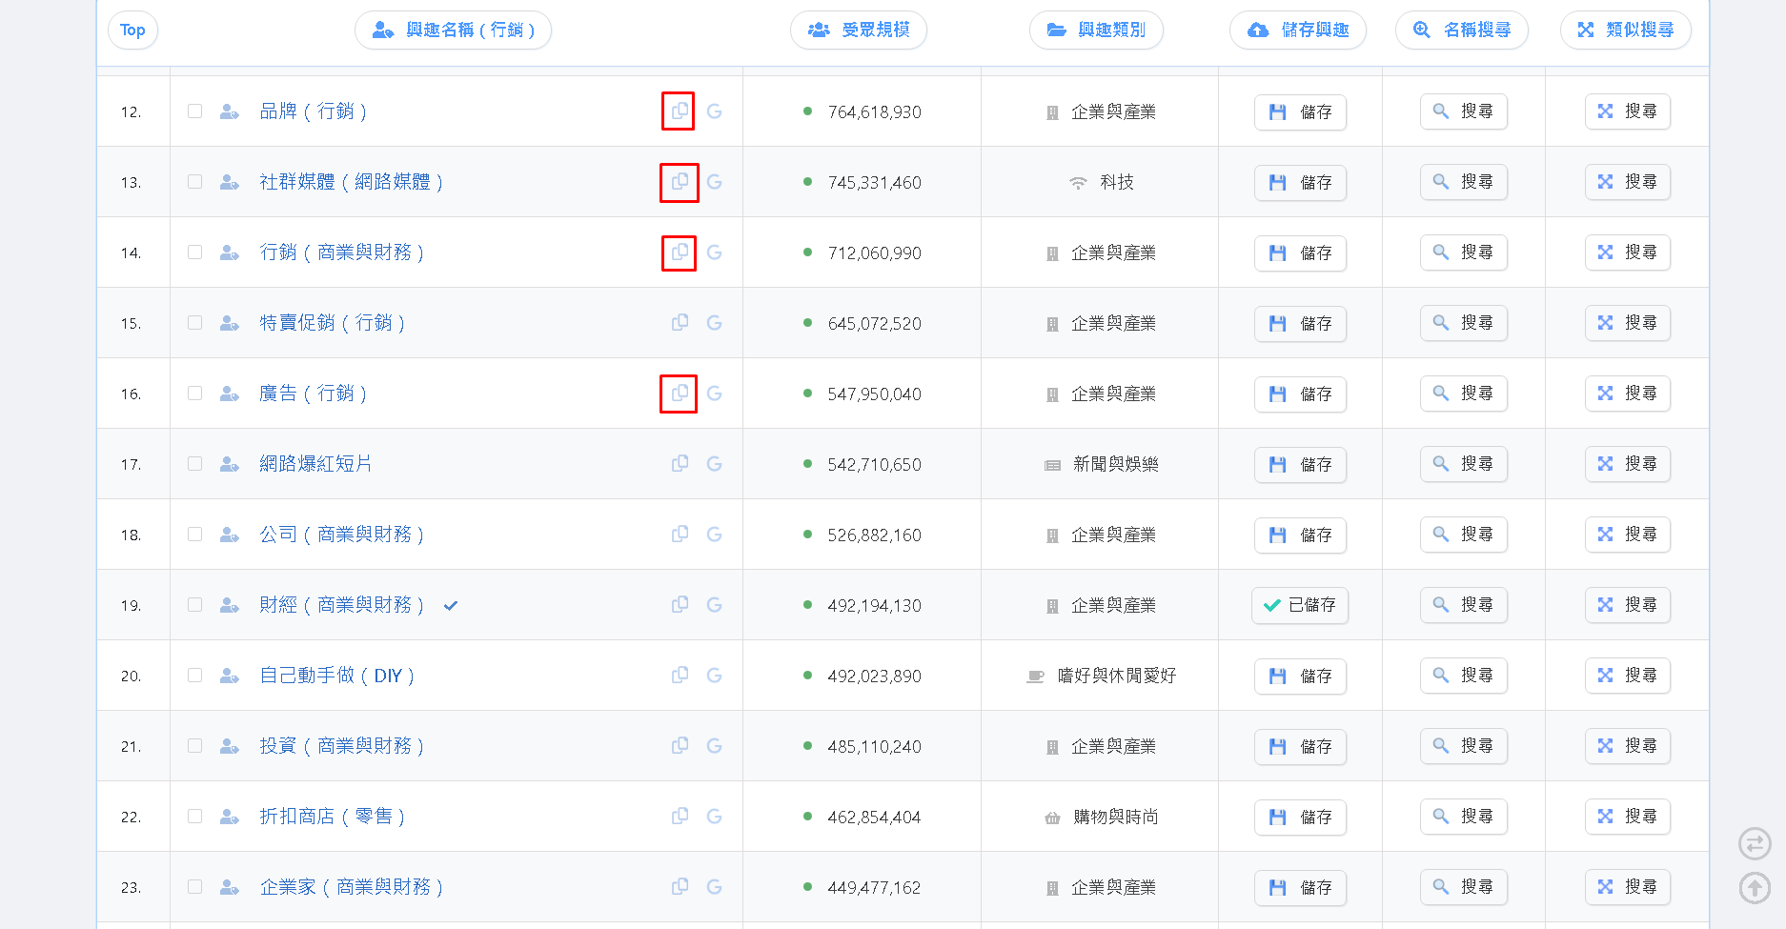This screenshot has height=929, width=1786.
Task: Click category 嗜好與休閒愛好 in row 20
Action: point(1117,676)
